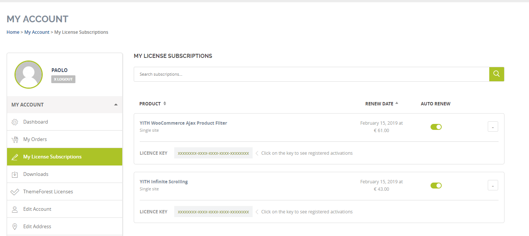Viewport: 529px width, 236px height.
Task: Click the licence key for Ajax Product Filter
Action: 213,153
